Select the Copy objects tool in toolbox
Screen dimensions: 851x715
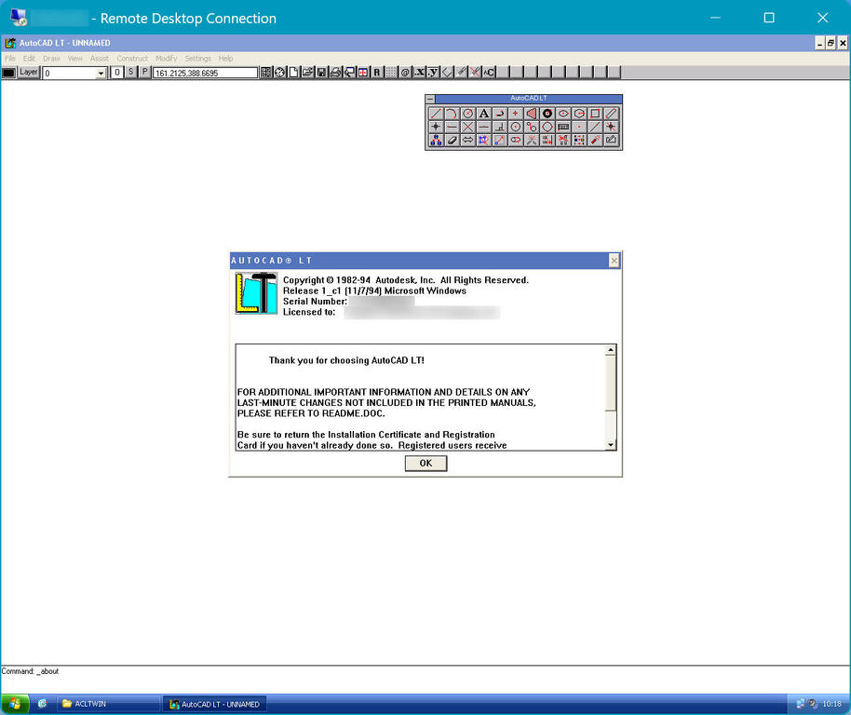[x=435, y=141]
